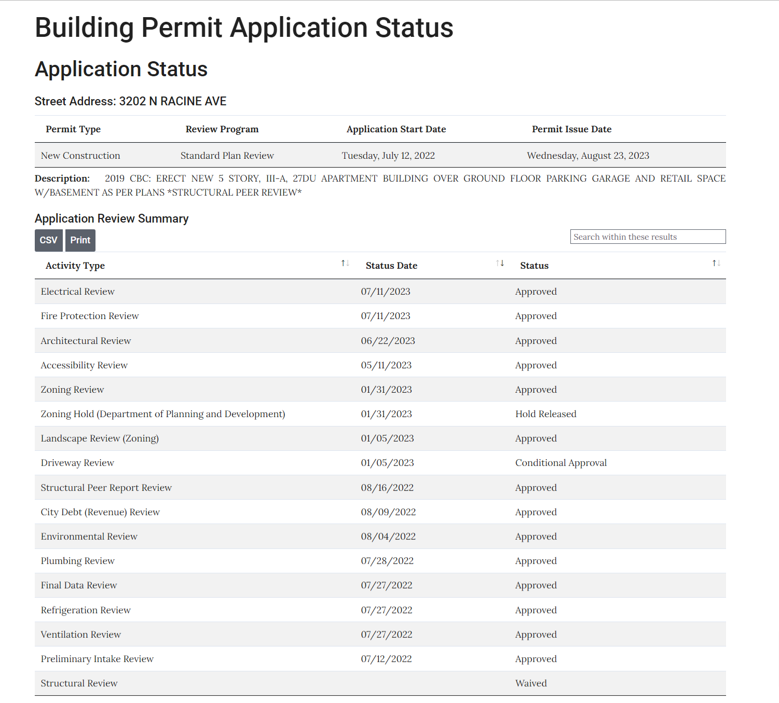Select 'Electrical Review' row text
The width and height of the screenshot is (779, 703).
pyautogui.click(x=78, y=292)
